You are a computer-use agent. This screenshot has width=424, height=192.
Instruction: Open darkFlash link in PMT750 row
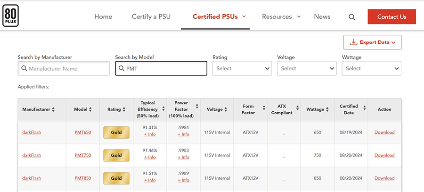click(32, 156)
